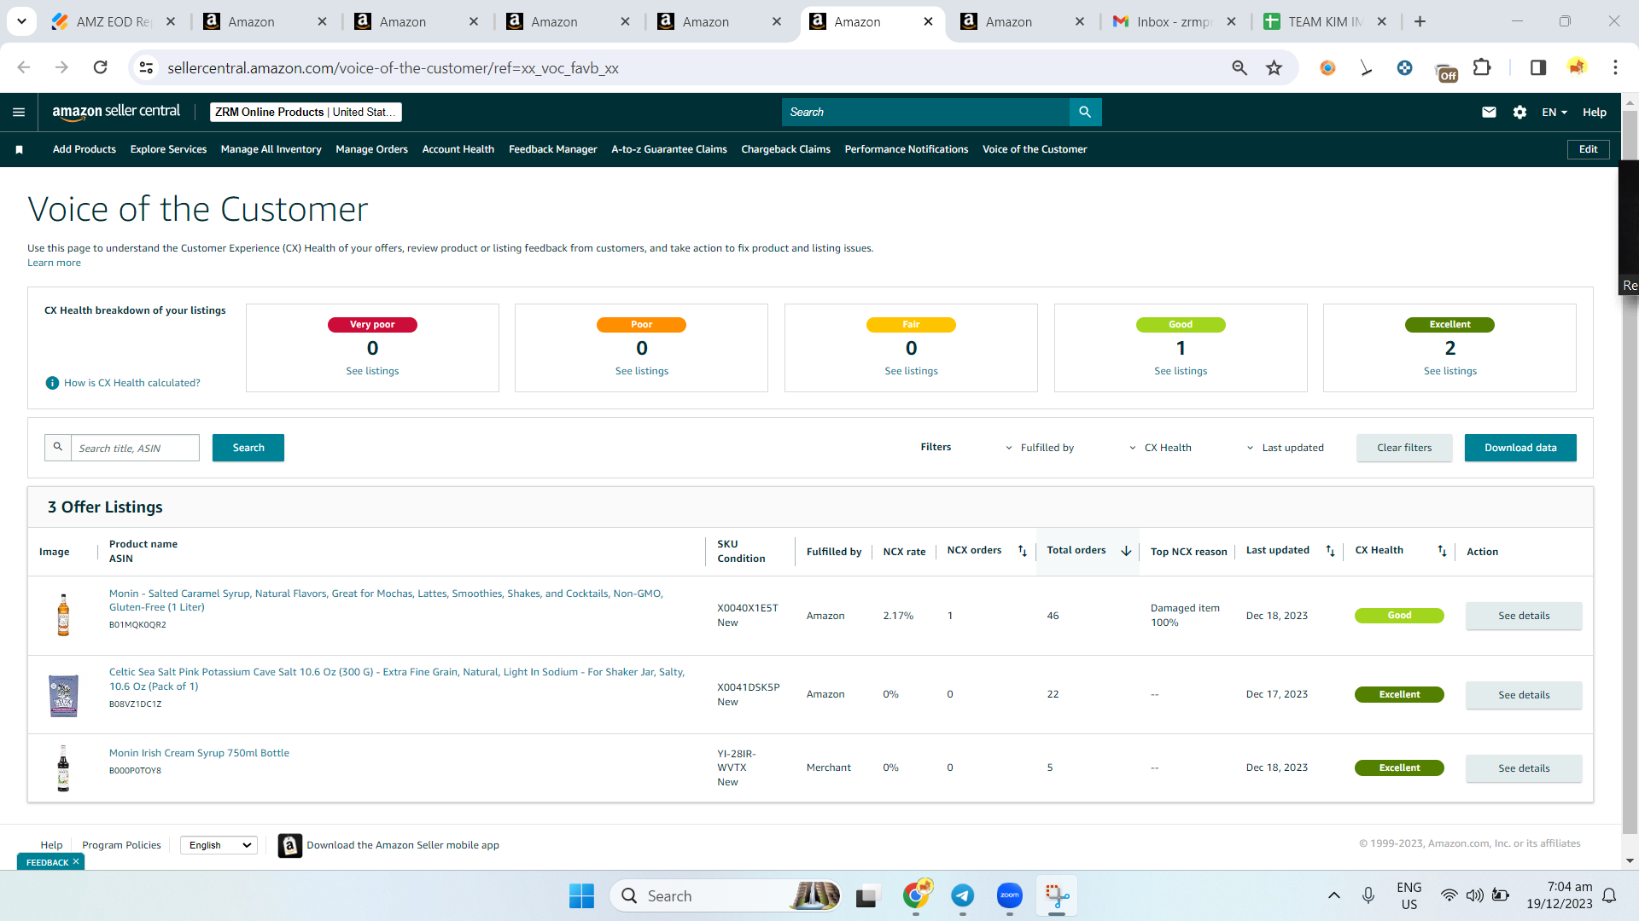Click the browser zoom magnifier icon
The image size is (1639, 921).
click(x=1239, y=67)
